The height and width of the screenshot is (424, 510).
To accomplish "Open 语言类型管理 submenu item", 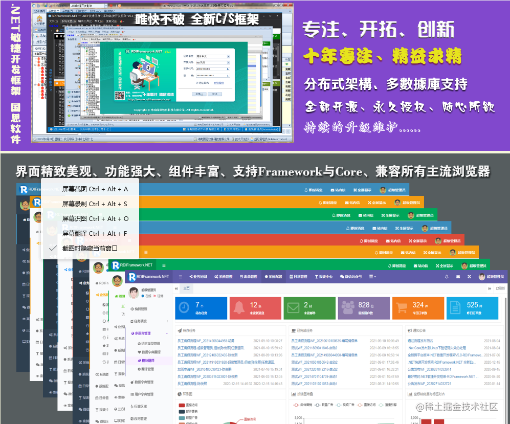I will (x=149, y=344).
